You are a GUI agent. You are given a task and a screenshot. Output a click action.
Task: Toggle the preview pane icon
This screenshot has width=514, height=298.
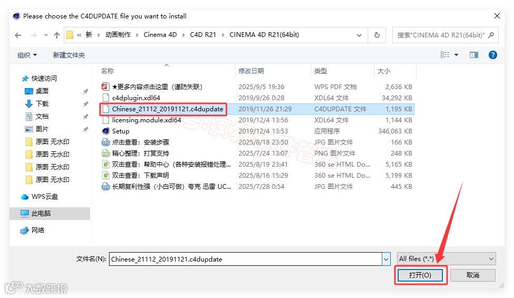pyautogui.click(x=473, y=55)
